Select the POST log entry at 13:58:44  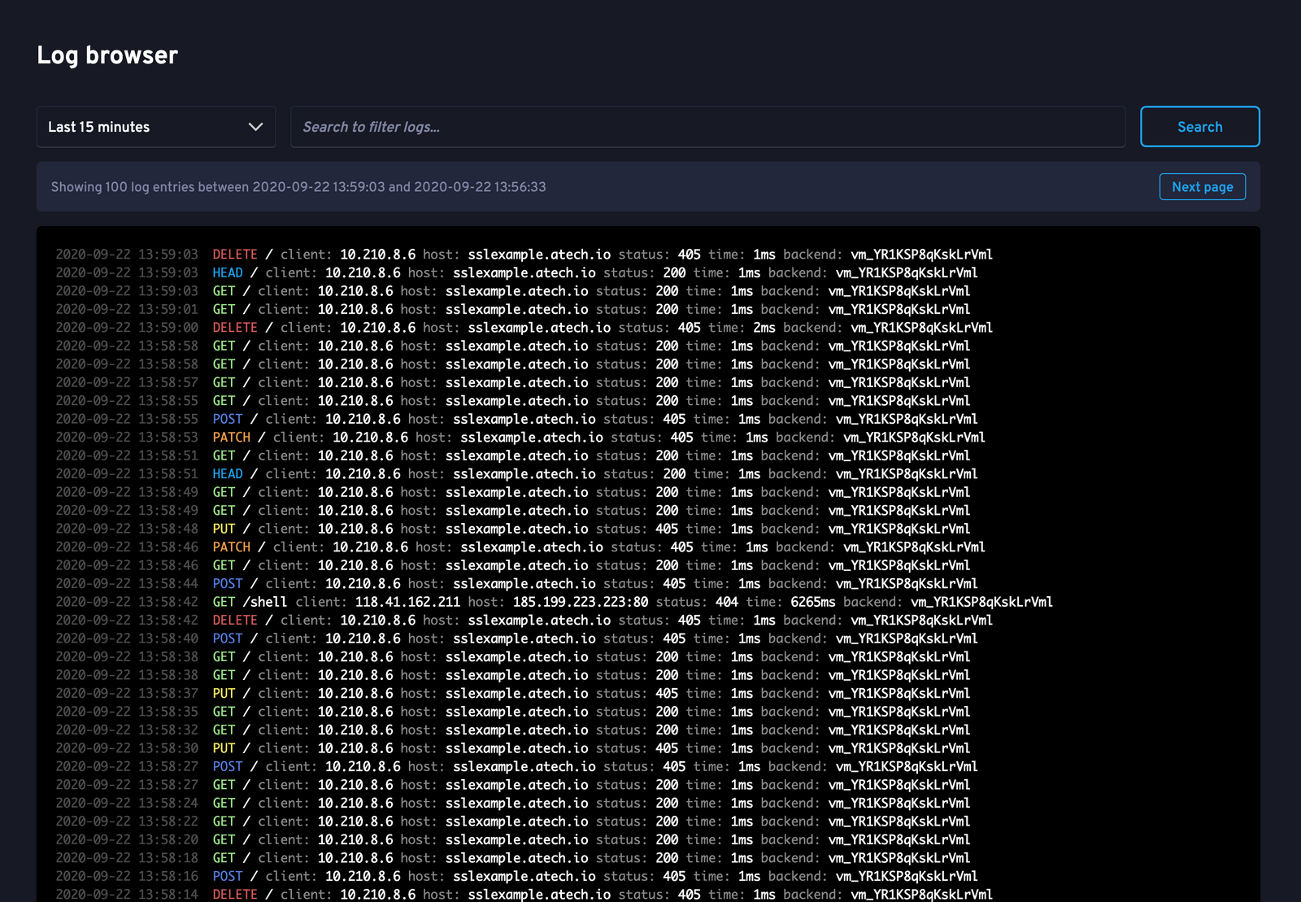click(516, 584)
